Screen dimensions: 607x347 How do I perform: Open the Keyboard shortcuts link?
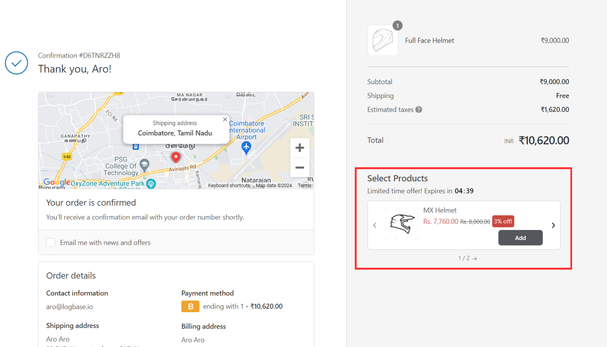pos(228,185)
